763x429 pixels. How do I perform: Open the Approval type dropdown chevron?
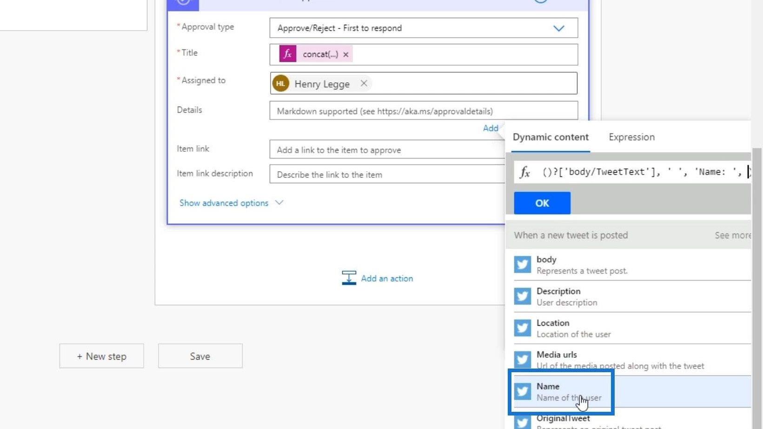[558, 28]
